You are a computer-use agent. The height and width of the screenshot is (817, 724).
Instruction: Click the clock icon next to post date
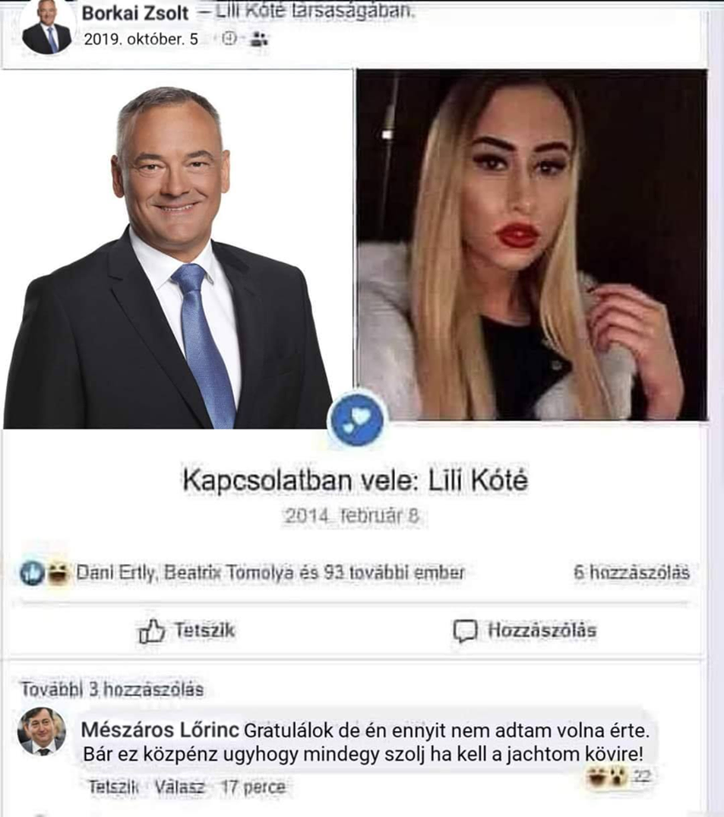coord(229,38)
